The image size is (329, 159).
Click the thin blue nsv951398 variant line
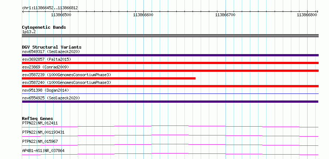pos(170,94)
